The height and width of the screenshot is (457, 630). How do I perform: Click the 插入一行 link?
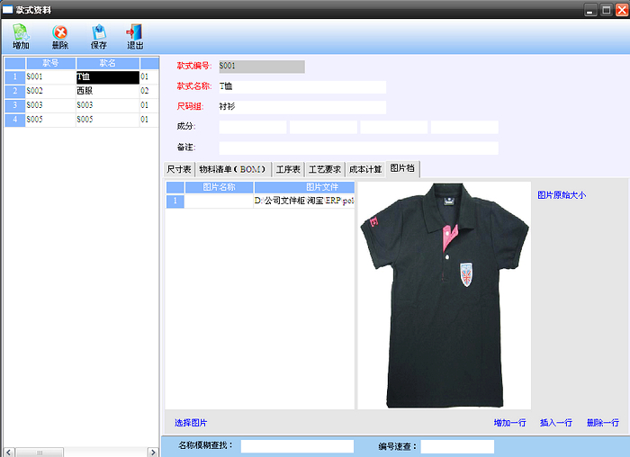556,423
